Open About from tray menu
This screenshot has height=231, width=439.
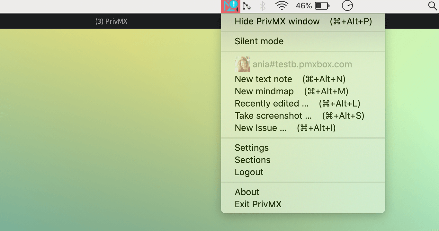(303, 192)
